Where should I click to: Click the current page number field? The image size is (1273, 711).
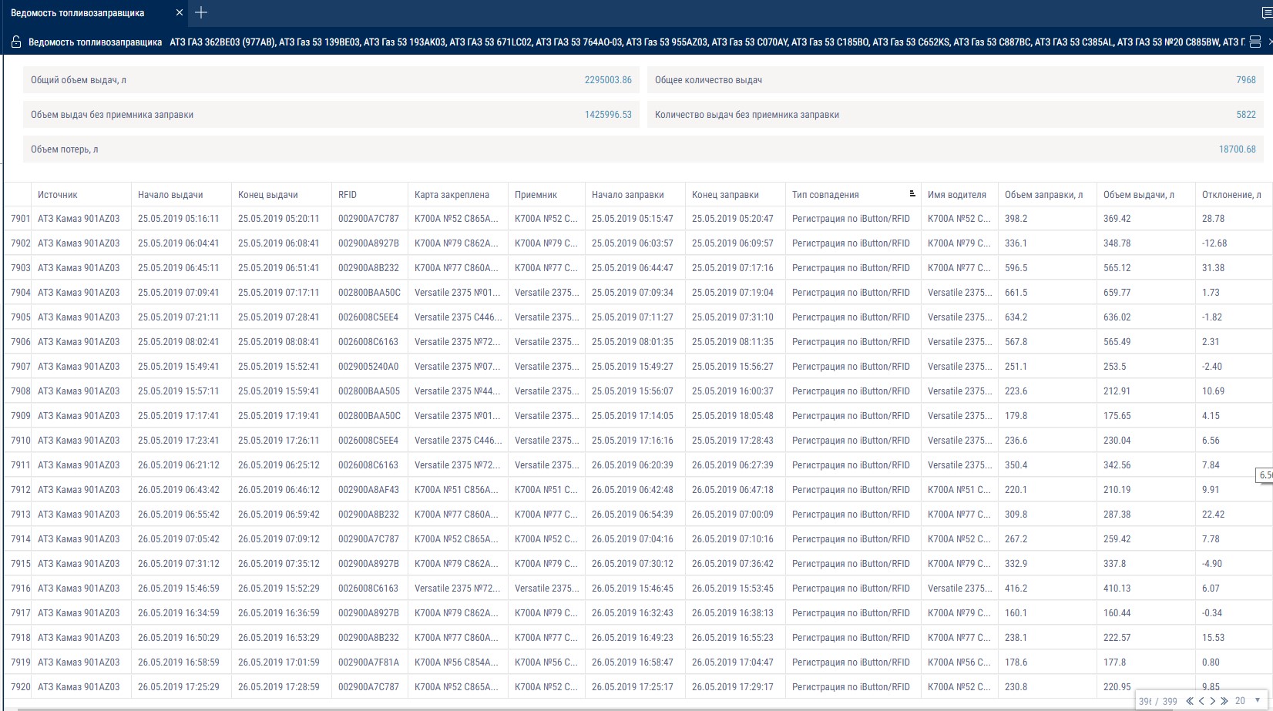tap(1145, 701)
